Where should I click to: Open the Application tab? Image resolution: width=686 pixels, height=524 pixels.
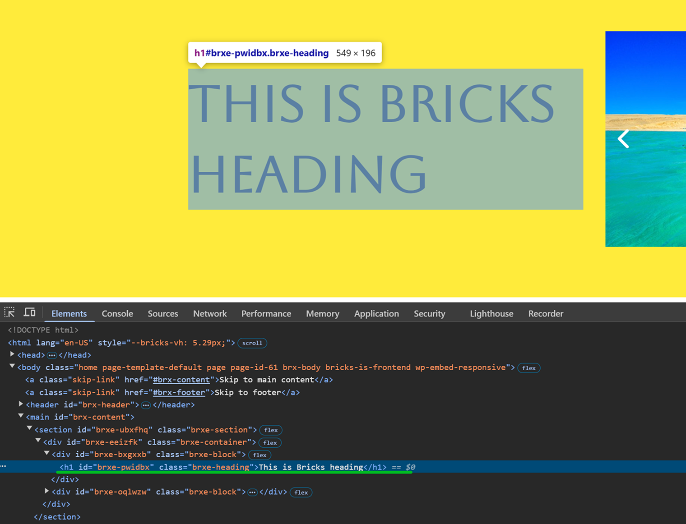pos(376,313)
